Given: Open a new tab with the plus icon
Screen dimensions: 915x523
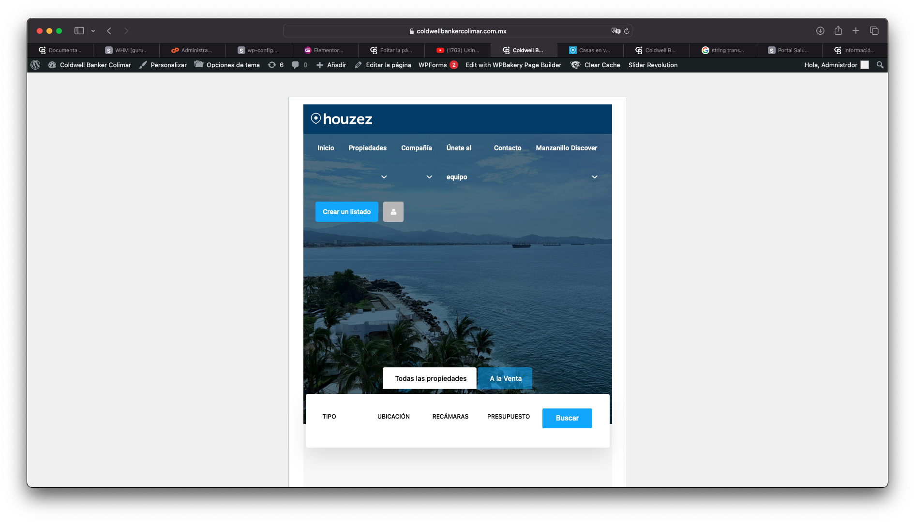Looking at the screenshot, I should point(855,31).
